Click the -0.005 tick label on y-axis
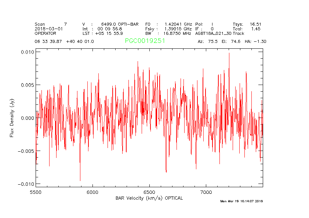The height and width of the screenshot is (218, 309). tap(26, 151)
